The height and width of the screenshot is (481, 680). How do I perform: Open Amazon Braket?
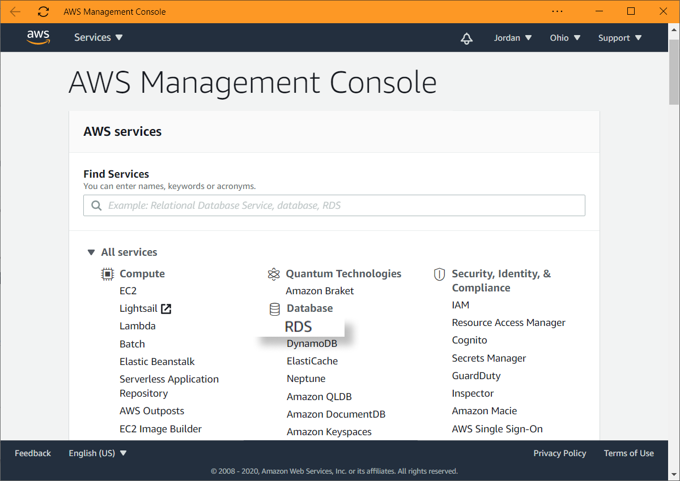(x=320, y=291)
